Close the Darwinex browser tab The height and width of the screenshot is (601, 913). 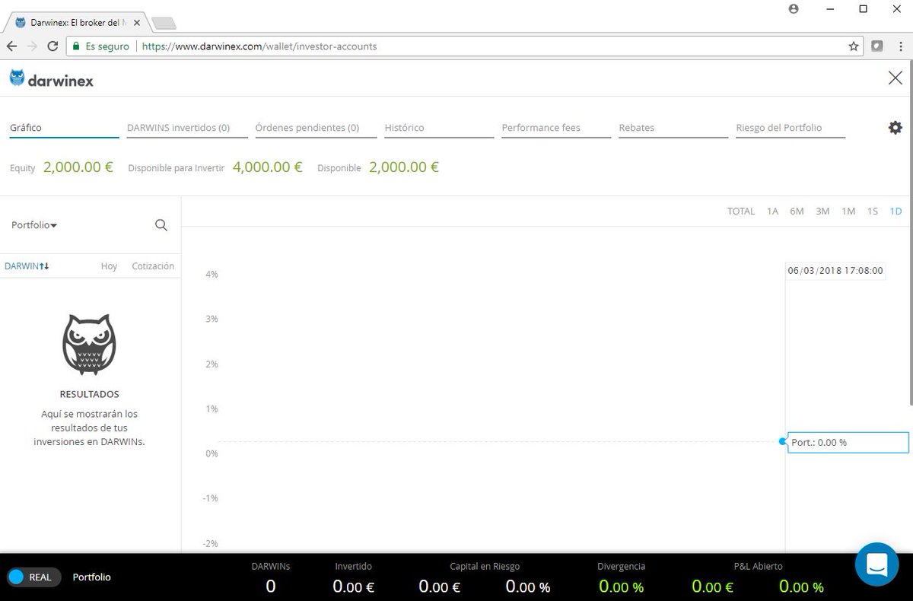136,23
